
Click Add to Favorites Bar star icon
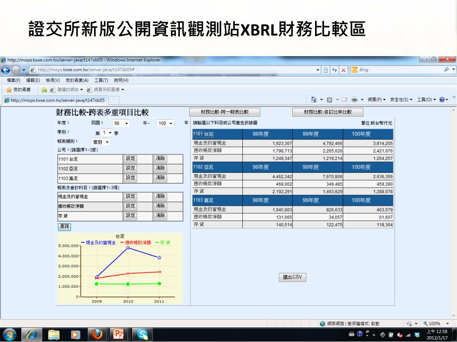coord(44,90)
